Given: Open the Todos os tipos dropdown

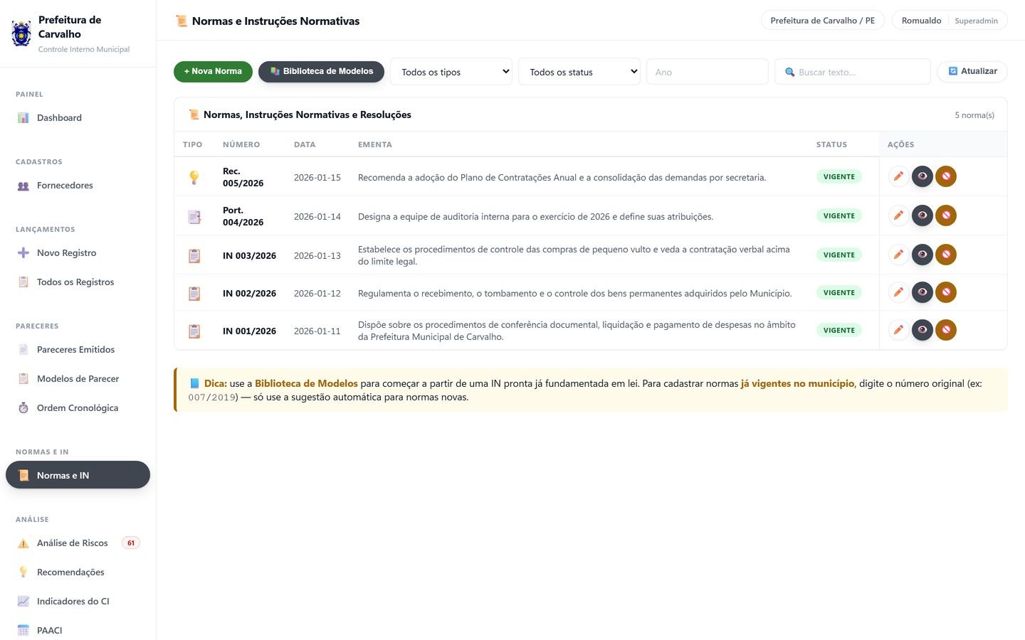Looking at the screenshot, I should [451, 72].
